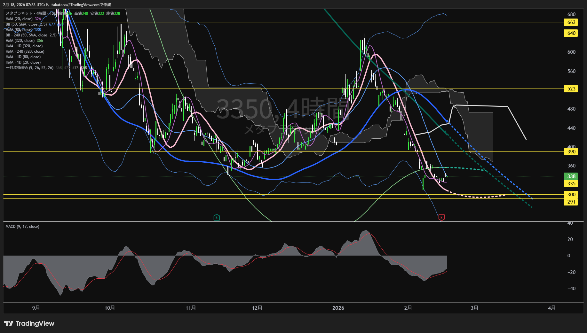This screenshot has width=587, height=333.
Task: Click the green earnings E marker
Action: (x=217, y=218)
